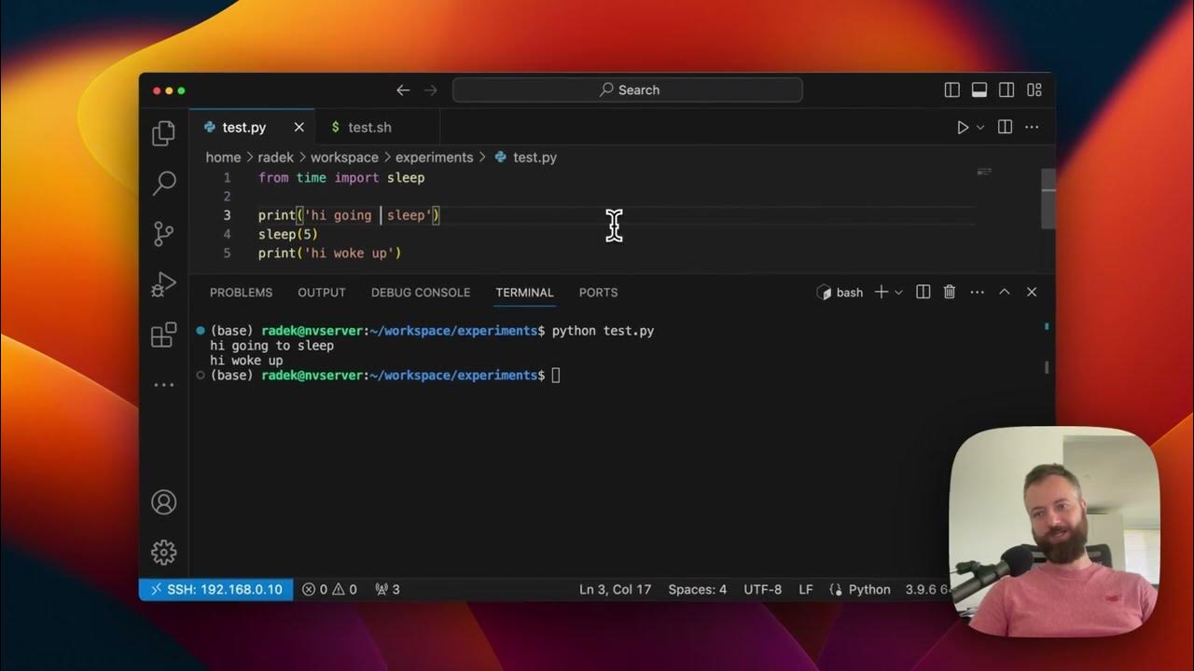The height and width of the screenshot is (671, 1194).
Task: Open errors and warnings status item
Action: tap(329, 590)
